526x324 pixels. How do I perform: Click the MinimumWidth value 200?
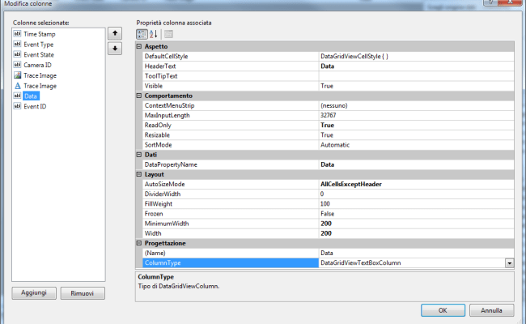coord(416,224)
